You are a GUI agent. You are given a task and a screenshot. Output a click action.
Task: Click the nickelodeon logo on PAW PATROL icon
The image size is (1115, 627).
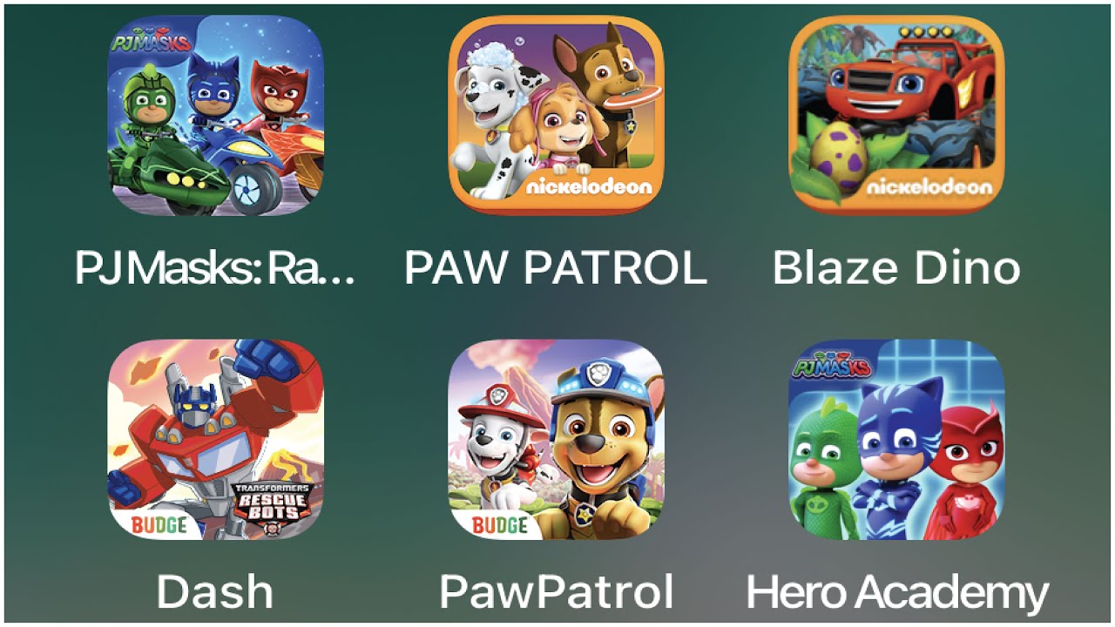pyautogui.click(x=589, y=186)
